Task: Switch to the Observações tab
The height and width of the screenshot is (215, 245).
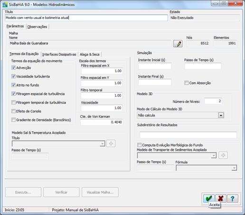Action: point(37,27)
